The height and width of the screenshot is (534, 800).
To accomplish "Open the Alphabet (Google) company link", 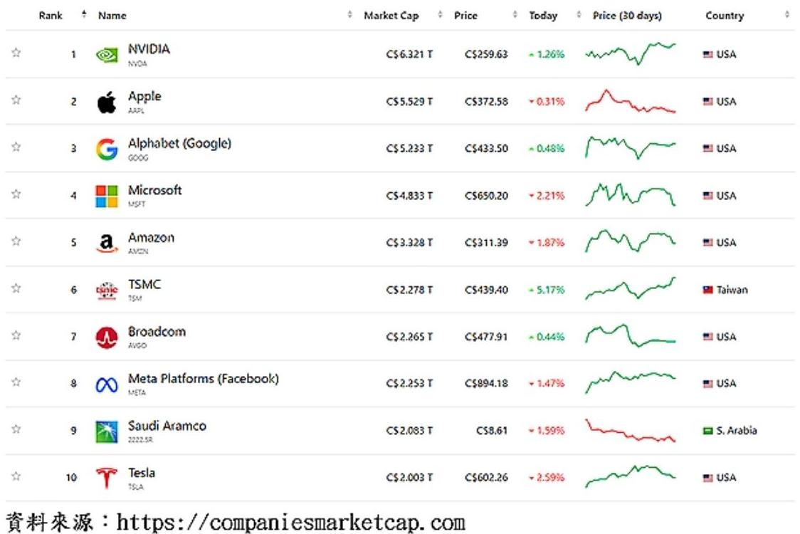I will tap(179, 144).
